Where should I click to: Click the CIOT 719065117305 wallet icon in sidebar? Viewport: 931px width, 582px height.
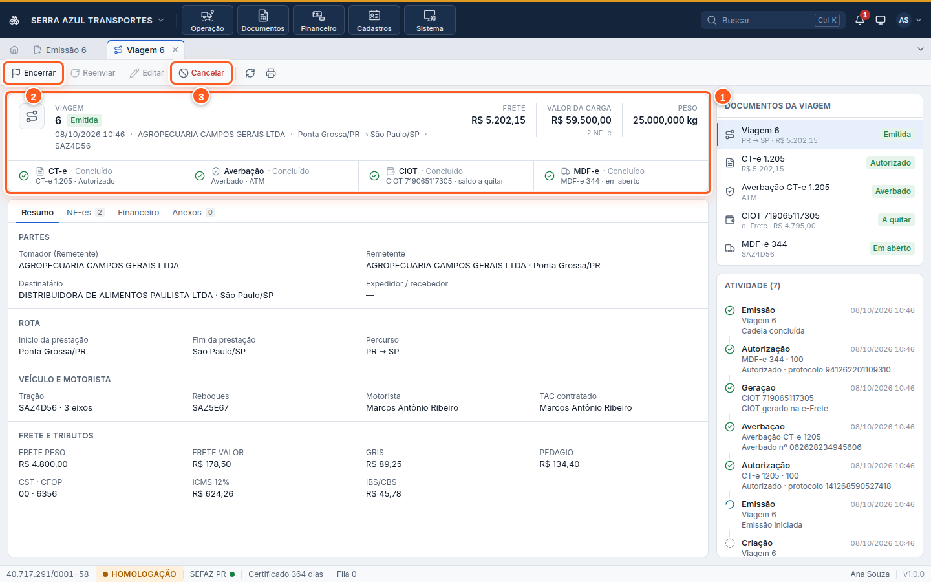[730, 220]
